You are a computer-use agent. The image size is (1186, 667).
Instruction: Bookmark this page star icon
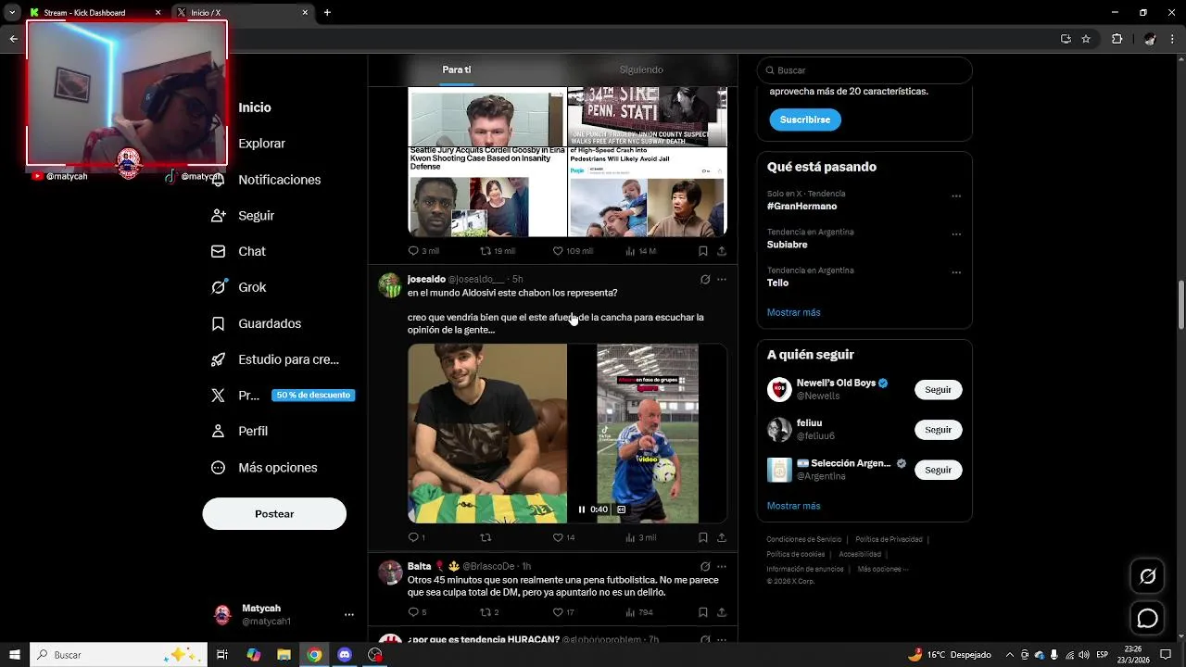[1086, 39]
